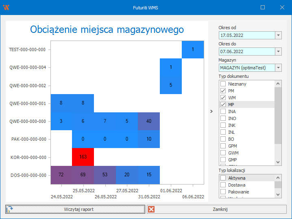Open the Okres do date dropdown arrow
The height and width of the screenshot is (219, 292).
[278, 52]
